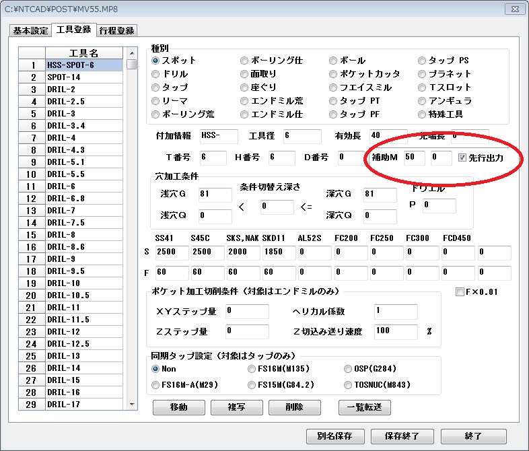
Task: Select tool row DRIL-10.5
Action: tap(84, 296)
